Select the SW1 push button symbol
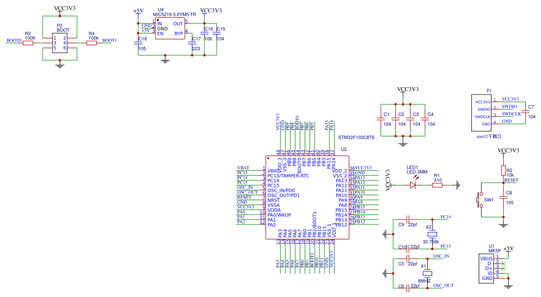The height and width of the screenshot is (297, 541). pos(480,200)
